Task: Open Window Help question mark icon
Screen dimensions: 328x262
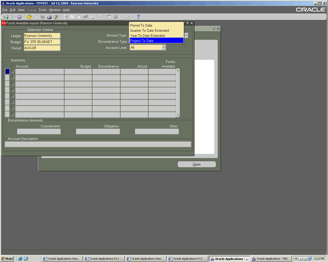Action: (x=138, y=17)
